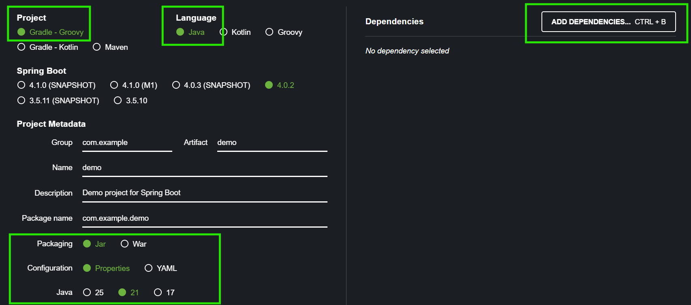This screenshot has height=305, width=691.
Task: Select Spring Boot 4.0.3 (SNAPSHOT)
Action: click(211, 85)
